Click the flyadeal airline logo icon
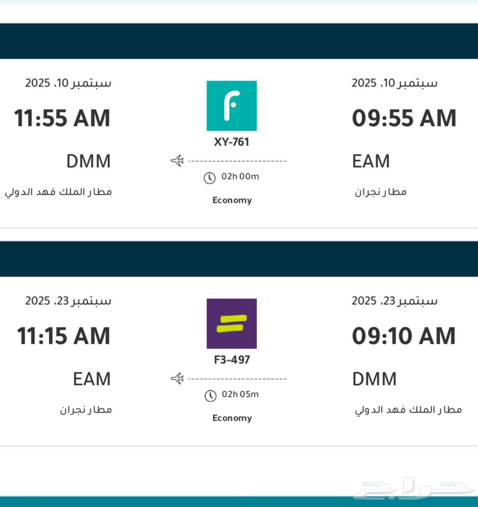 pyautogui.click(x=232, y=324)
